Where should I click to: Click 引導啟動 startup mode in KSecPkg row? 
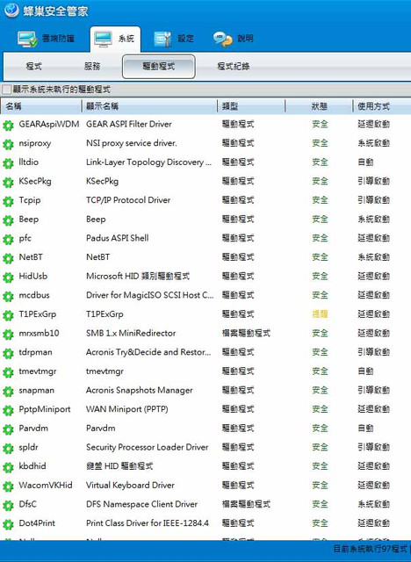tap(373, 181)
